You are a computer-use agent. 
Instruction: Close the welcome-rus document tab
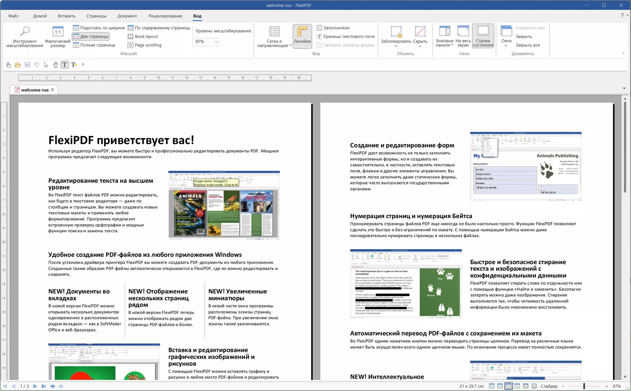(53, 90)
